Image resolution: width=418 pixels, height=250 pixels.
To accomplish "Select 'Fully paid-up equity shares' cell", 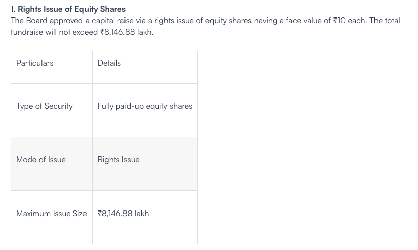I will coord(145,110).
